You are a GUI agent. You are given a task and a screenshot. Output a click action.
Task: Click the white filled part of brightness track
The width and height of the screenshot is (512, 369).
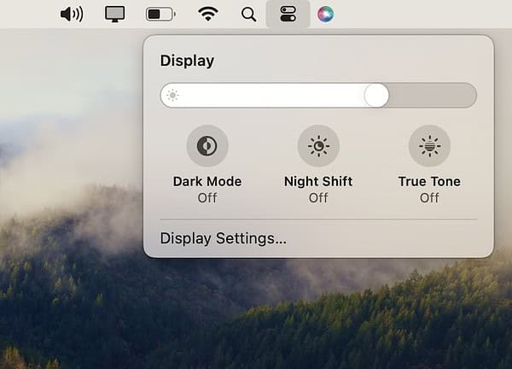273,95
